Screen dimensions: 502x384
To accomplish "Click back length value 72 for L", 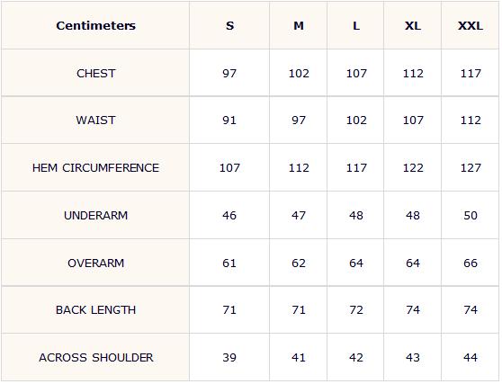I will coord(356,309).
